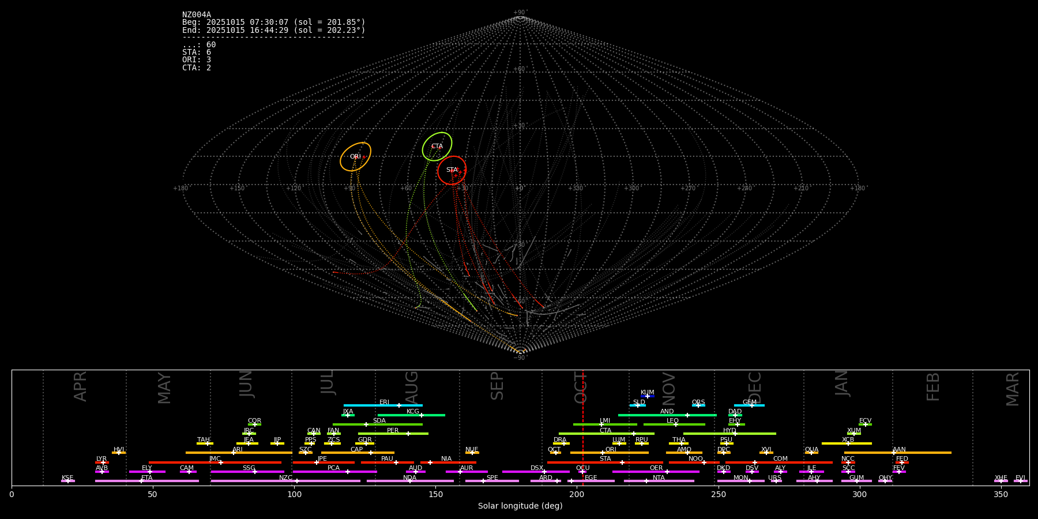Click the 'ORI: 3' count line

[x=197, y=60]
